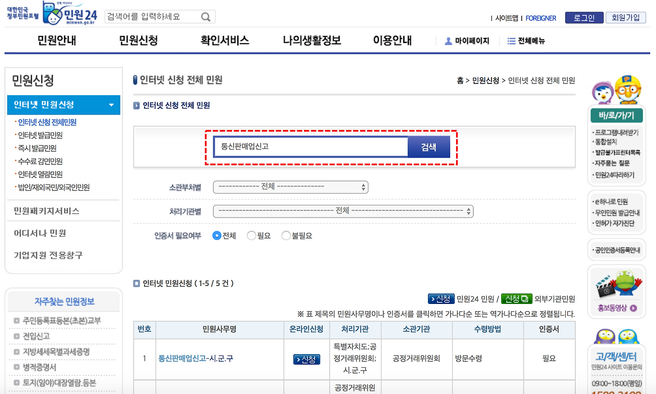
Task: Open the 이용안내 main menu
Action: click(x=392, y=40)
